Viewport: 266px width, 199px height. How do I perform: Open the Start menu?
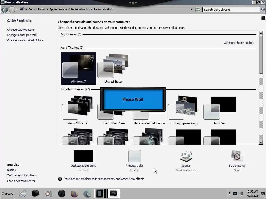coord(7,194)
